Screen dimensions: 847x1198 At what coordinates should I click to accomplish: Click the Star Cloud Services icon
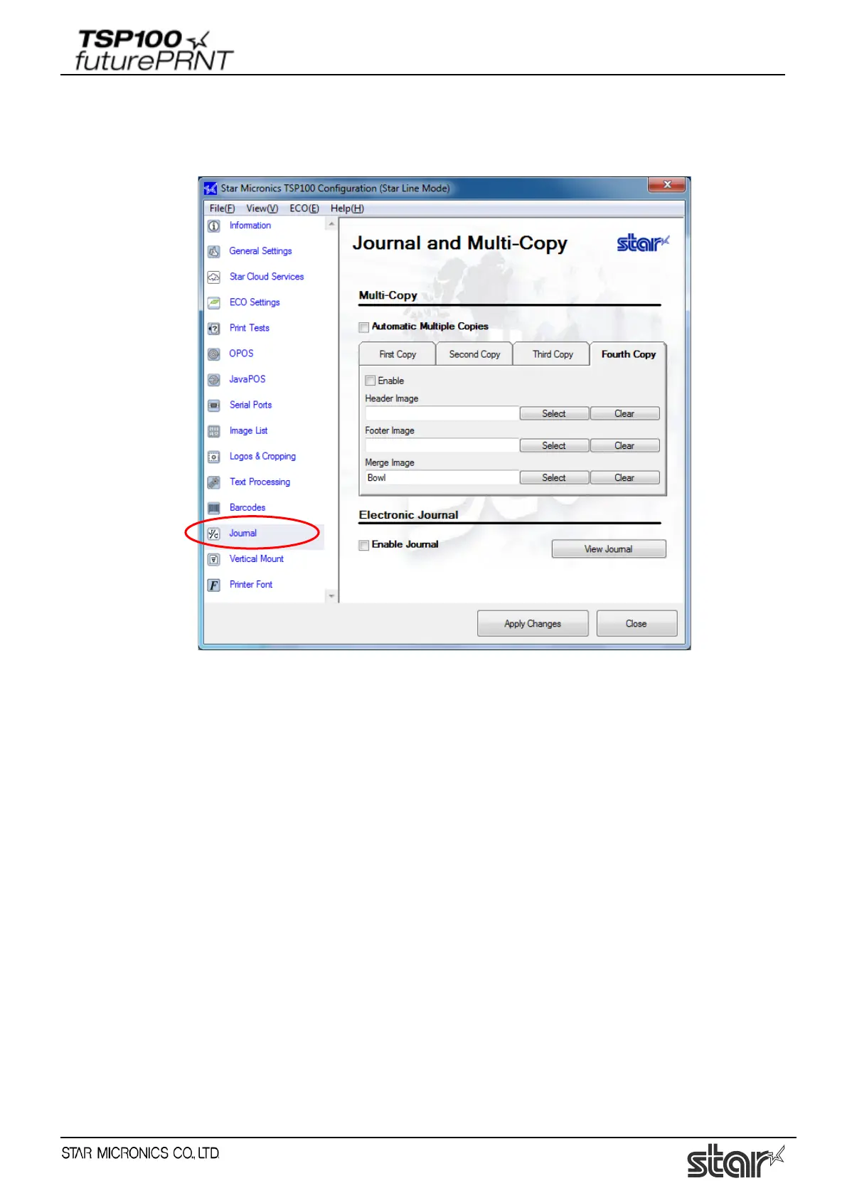[213, 277]
